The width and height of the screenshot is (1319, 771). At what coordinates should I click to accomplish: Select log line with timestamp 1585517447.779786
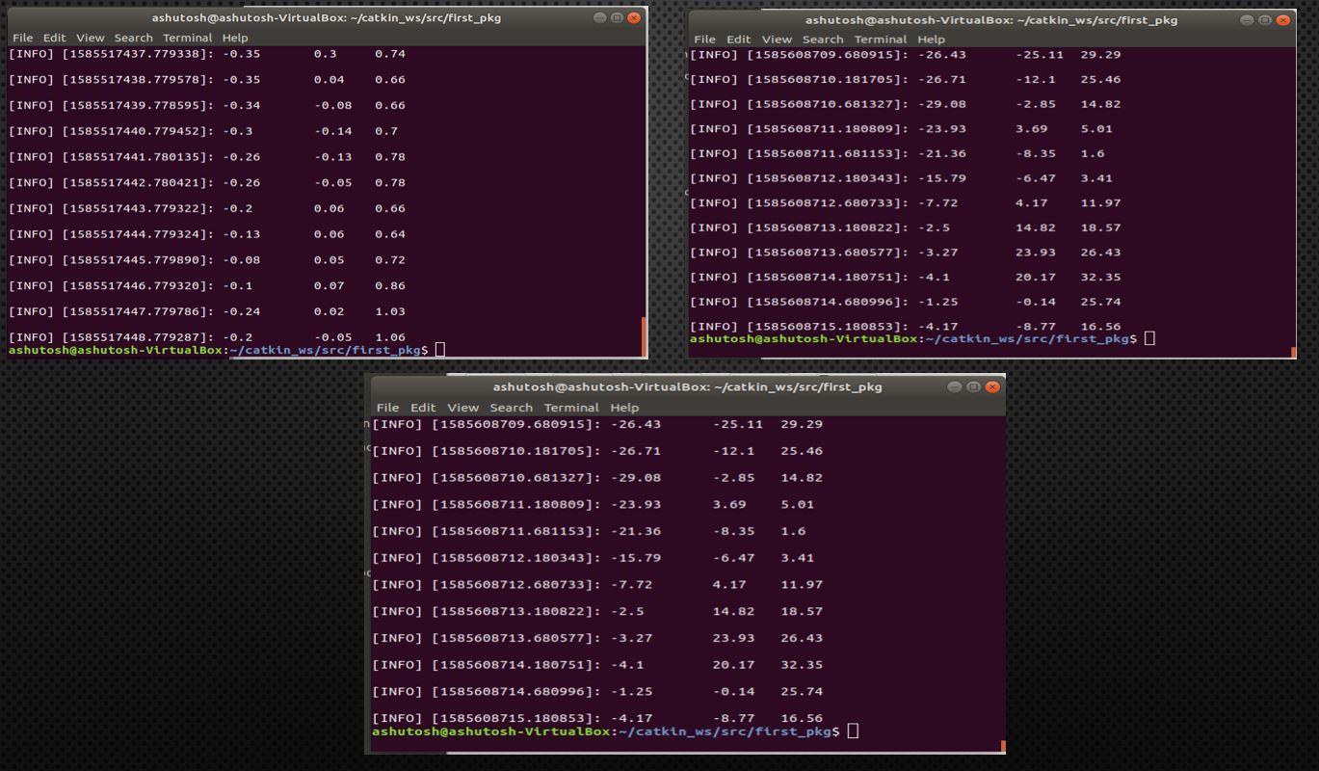pos(207,311)
